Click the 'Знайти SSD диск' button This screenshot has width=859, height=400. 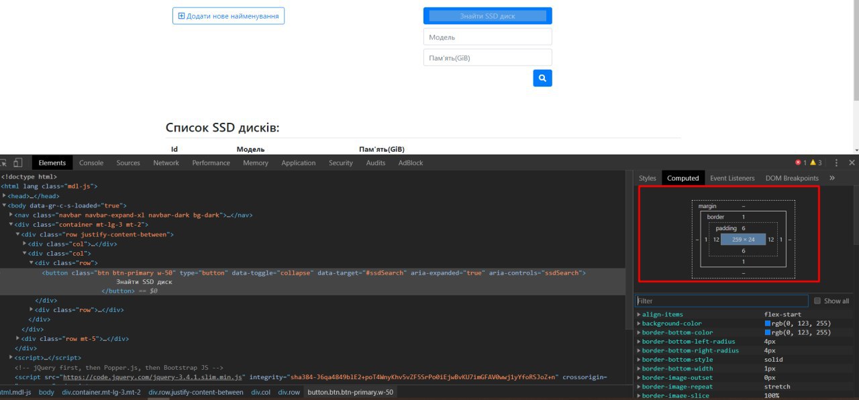[488, 16]
